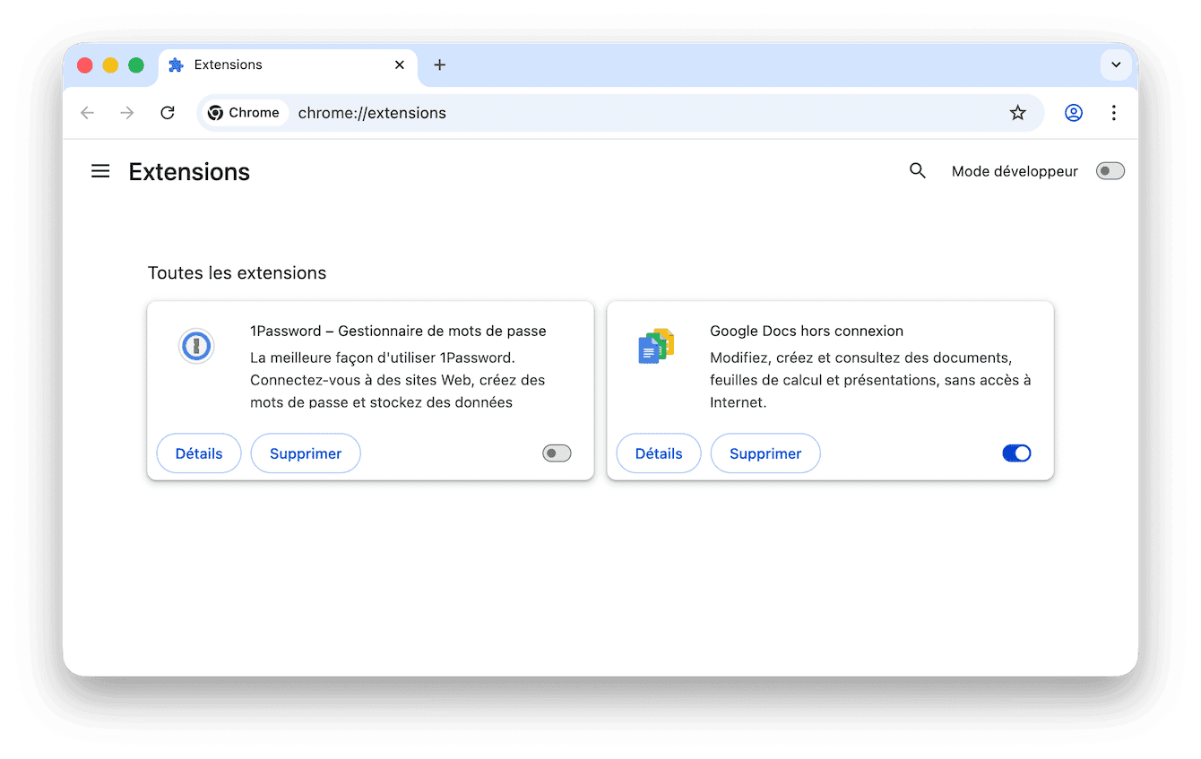Disable the Google Docs hors connexion extension
The image size is (1201, 759).
click(x=1016, y=453)
